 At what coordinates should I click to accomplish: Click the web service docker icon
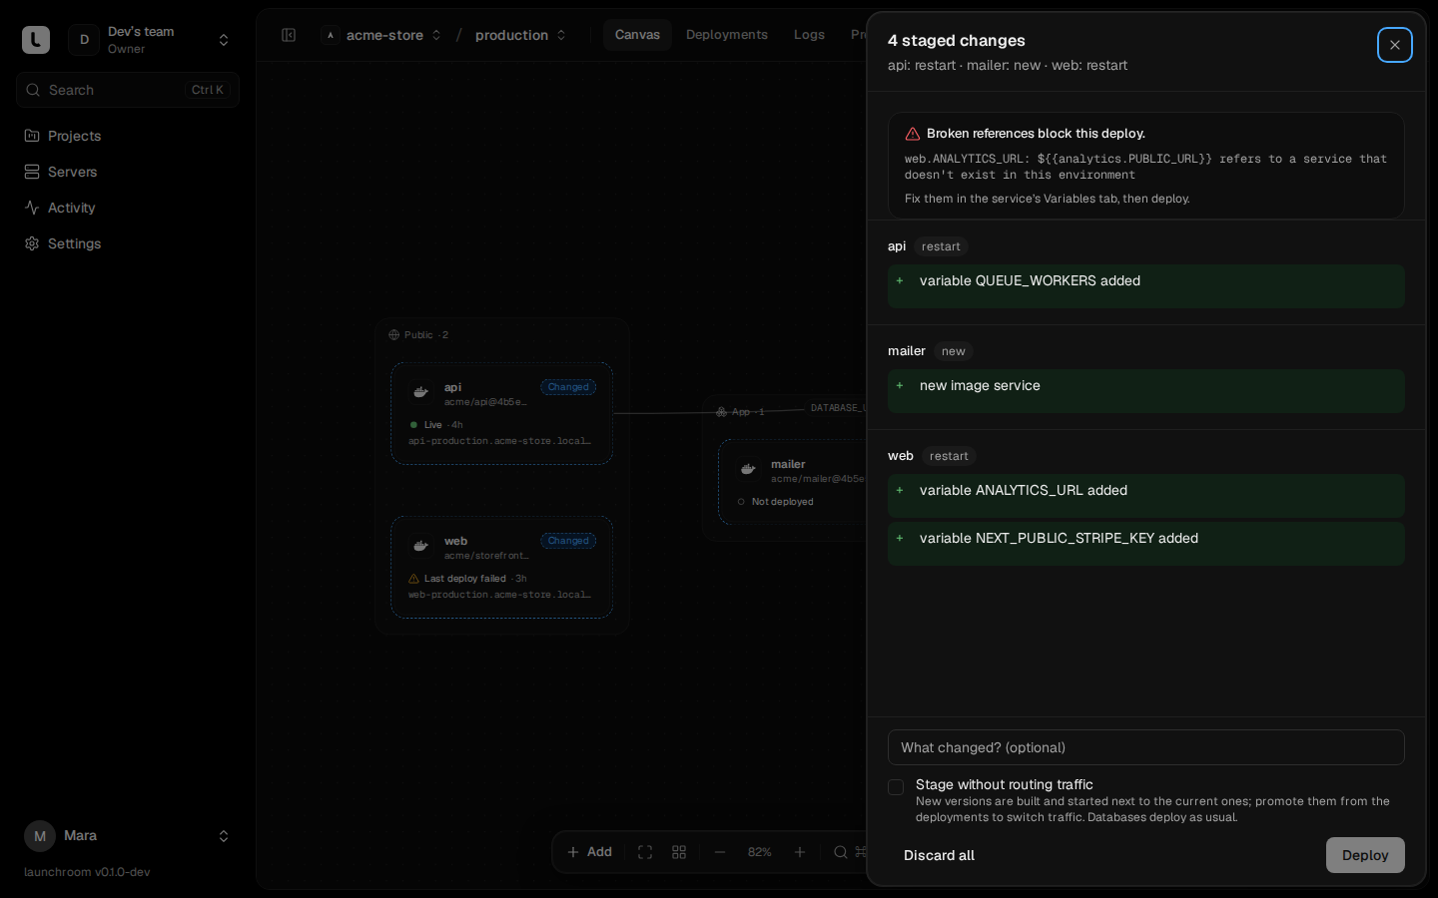pyautogui.click(x=421, y=546)
